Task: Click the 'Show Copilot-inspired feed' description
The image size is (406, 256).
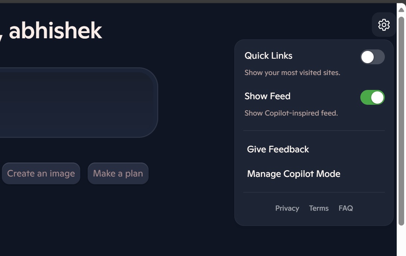Action: click(x=291, y=113)
